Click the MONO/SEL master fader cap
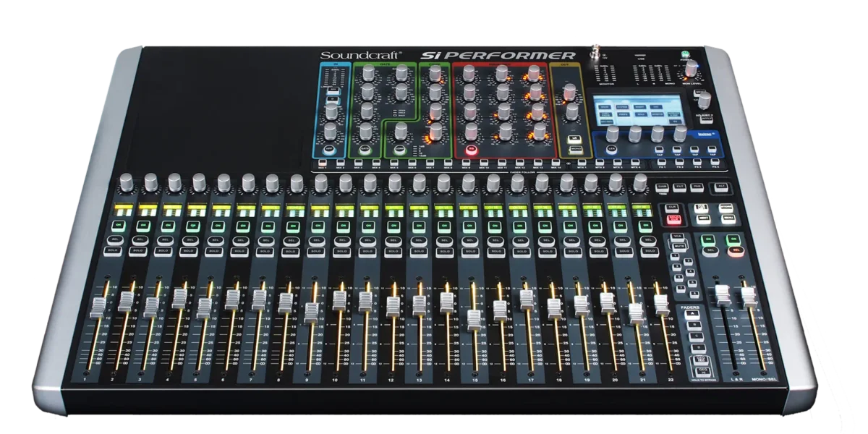This screenshot has width=868, height=434. pyautogui.click(x=748, y=298)
